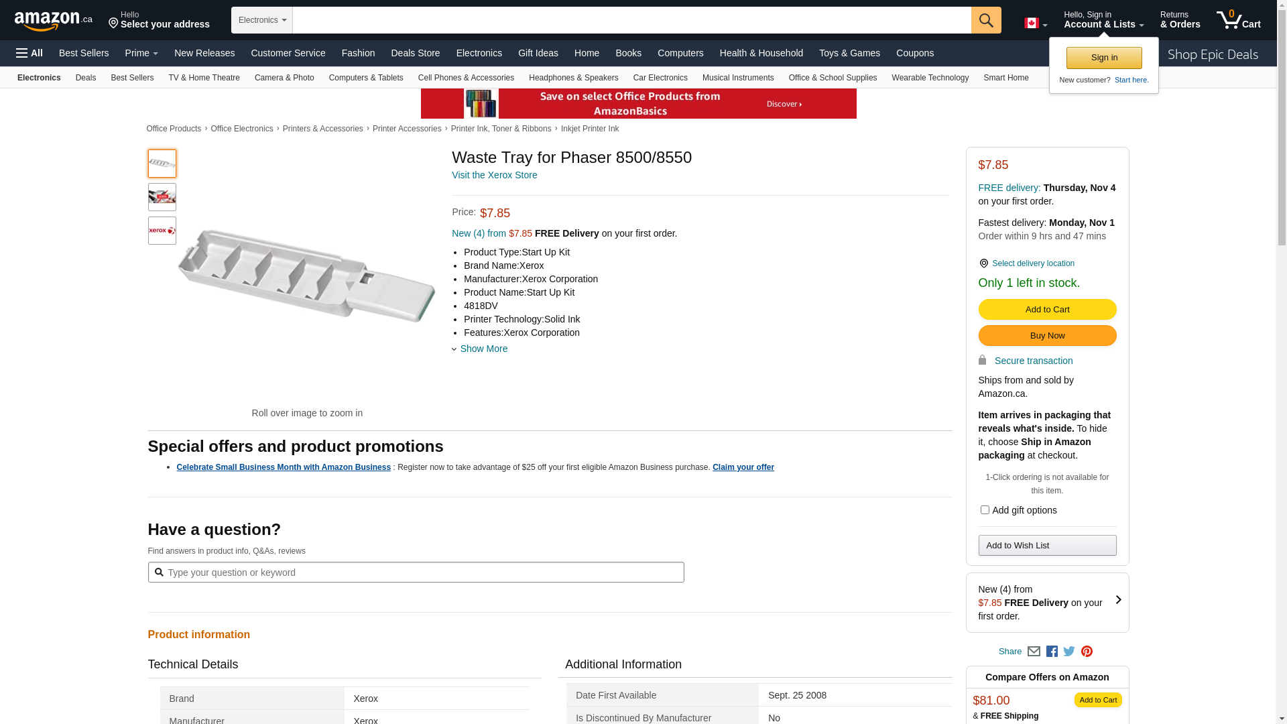
Task: Open the Electronics search category dropdown
Action: 262,20
